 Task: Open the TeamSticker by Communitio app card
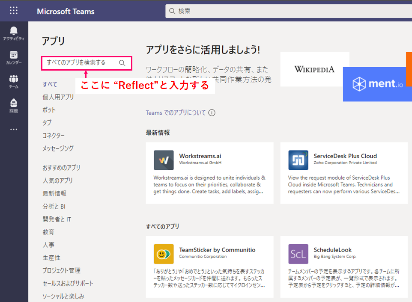coord(209,266)
